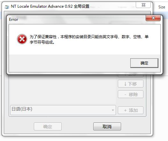
Task: Click the NT Locale Emulator title bar icon
Action: pos(7,7)
